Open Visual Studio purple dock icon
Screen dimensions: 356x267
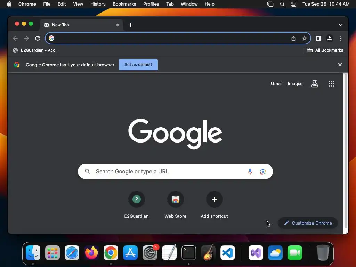pyautogui.click(x=256, y=253)
